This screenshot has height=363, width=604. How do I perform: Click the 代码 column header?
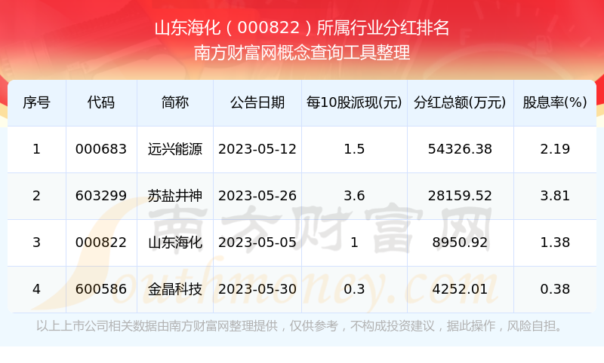pos(101,102)
